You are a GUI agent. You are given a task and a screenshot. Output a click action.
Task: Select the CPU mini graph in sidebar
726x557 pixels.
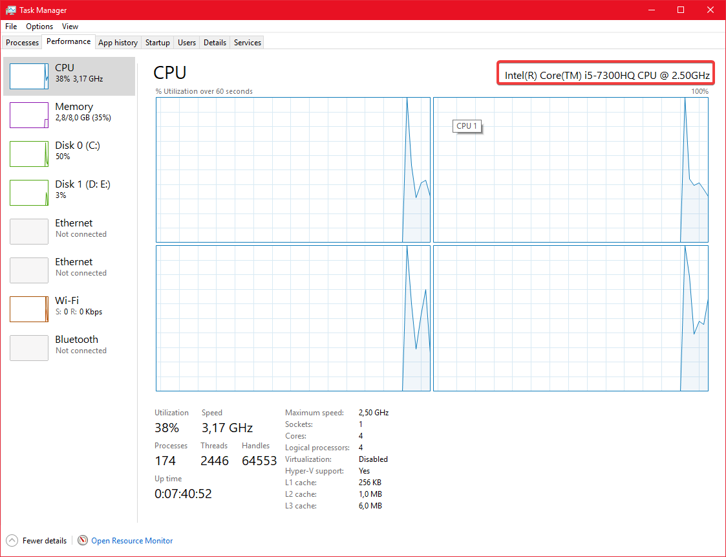[29, 76]
